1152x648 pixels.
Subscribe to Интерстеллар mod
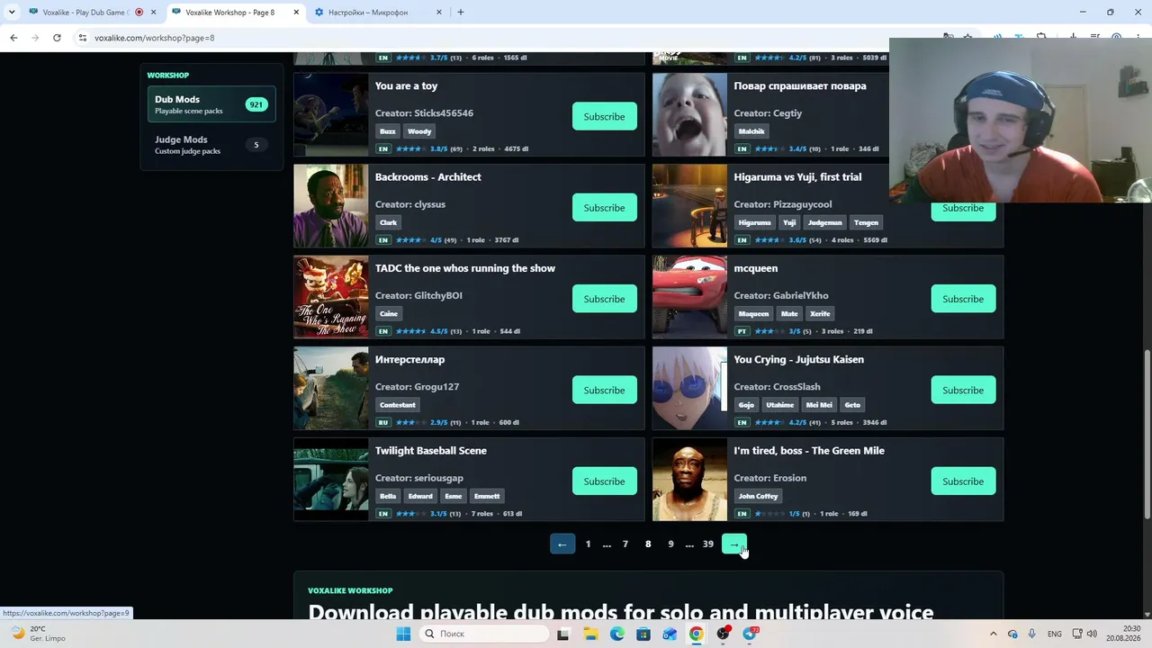(x=604, y=390)
